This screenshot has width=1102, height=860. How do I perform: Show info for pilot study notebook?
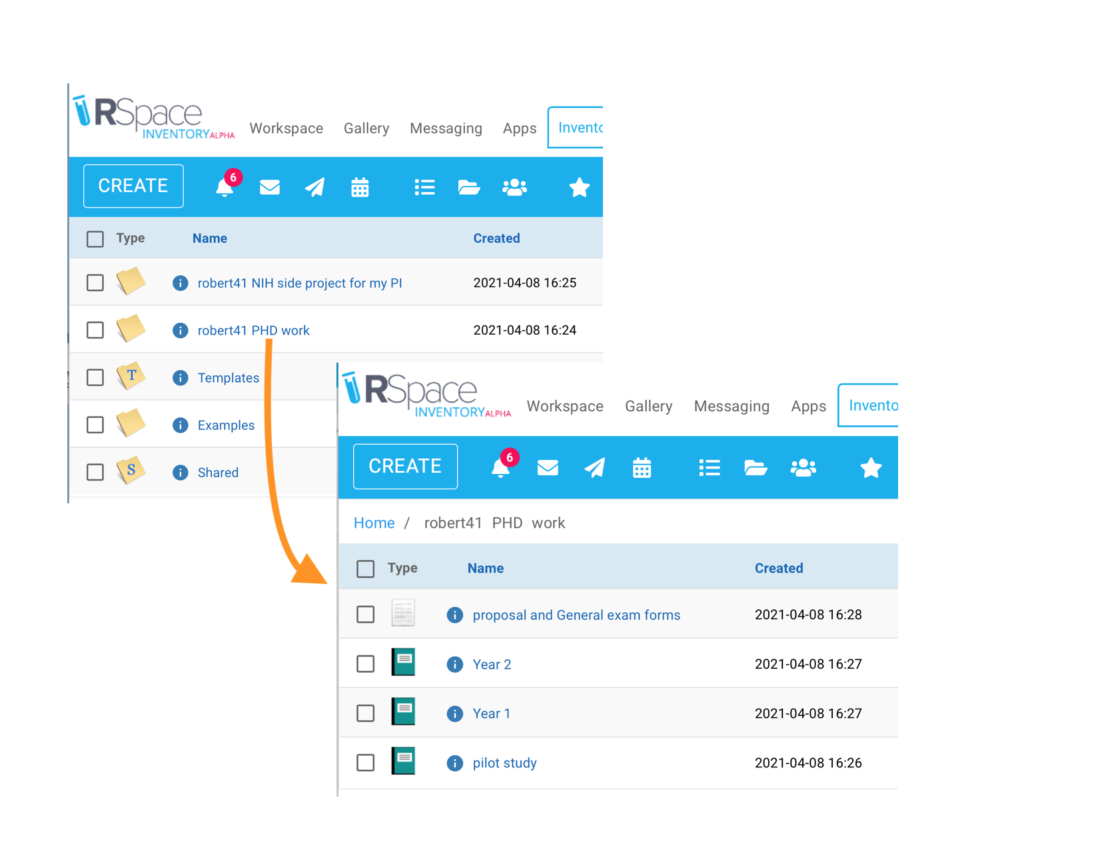[x=454, y=763]
